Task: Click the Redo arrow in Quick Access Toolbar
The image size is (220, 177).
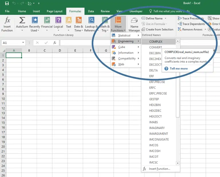Action: tap(22, 3)
